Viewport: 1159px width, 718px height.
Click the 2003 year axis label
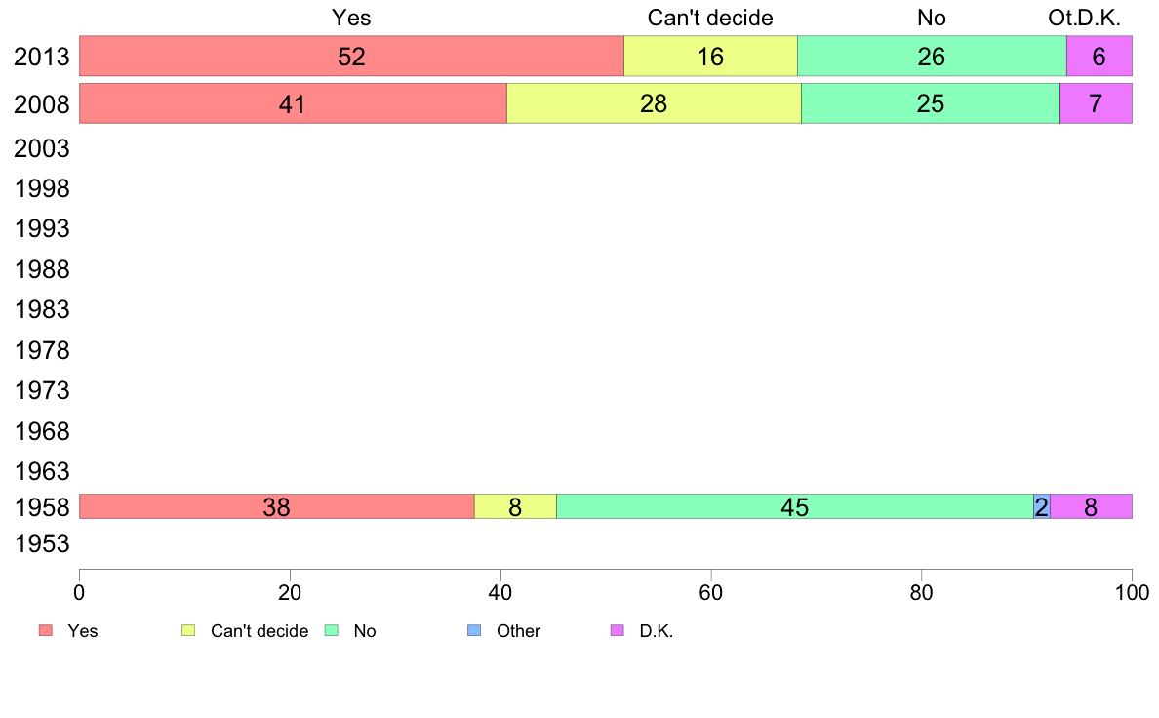click(42, 148)
